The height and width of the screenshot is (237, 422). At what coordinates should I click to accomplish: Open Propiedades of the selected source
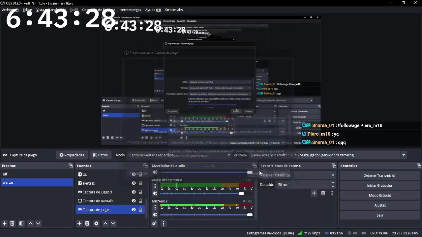point(72,155)
